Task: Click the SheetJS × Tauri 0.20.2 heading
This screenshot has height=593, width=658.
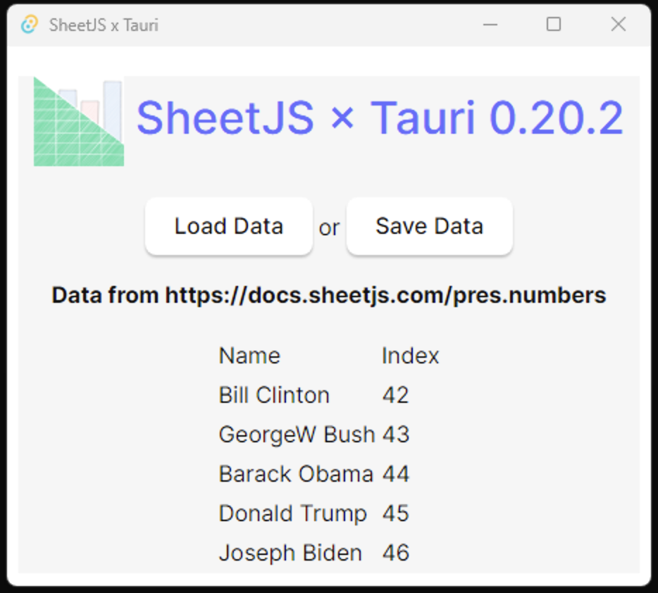Action: click(379, 118)
